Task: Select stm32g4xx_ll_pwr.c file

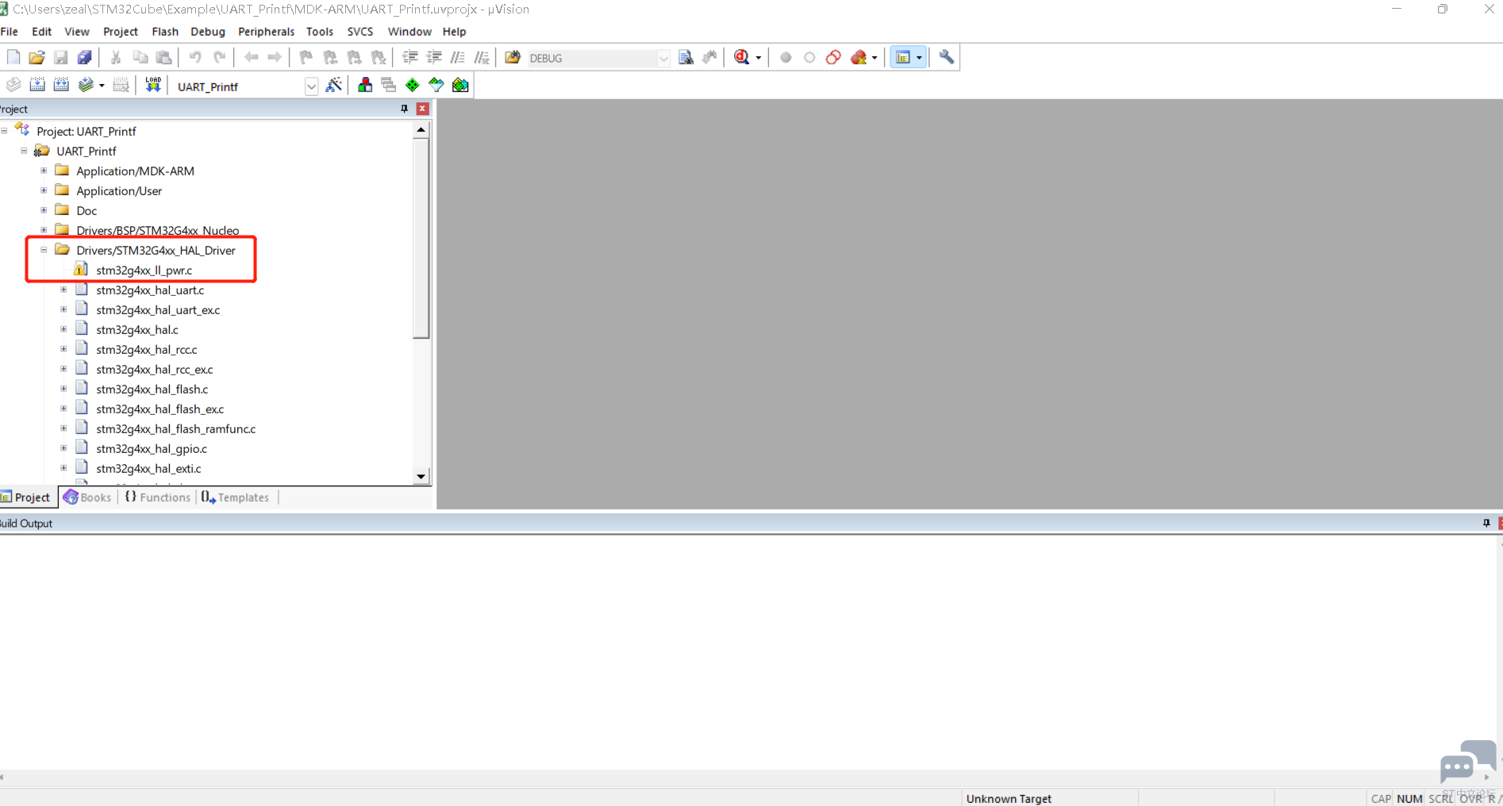Action: click(x=144, y=270)
